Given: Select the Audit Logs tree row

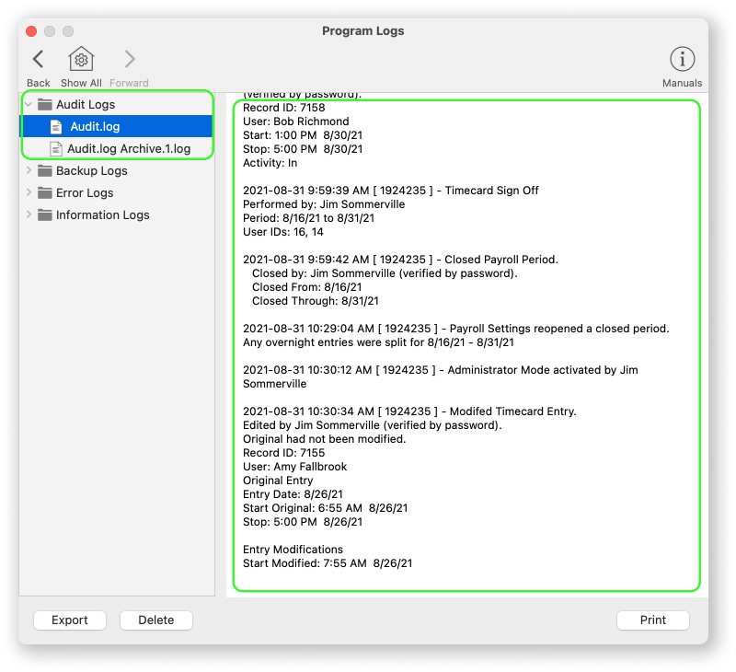Looking at the screenshot, I should point(116,104).
